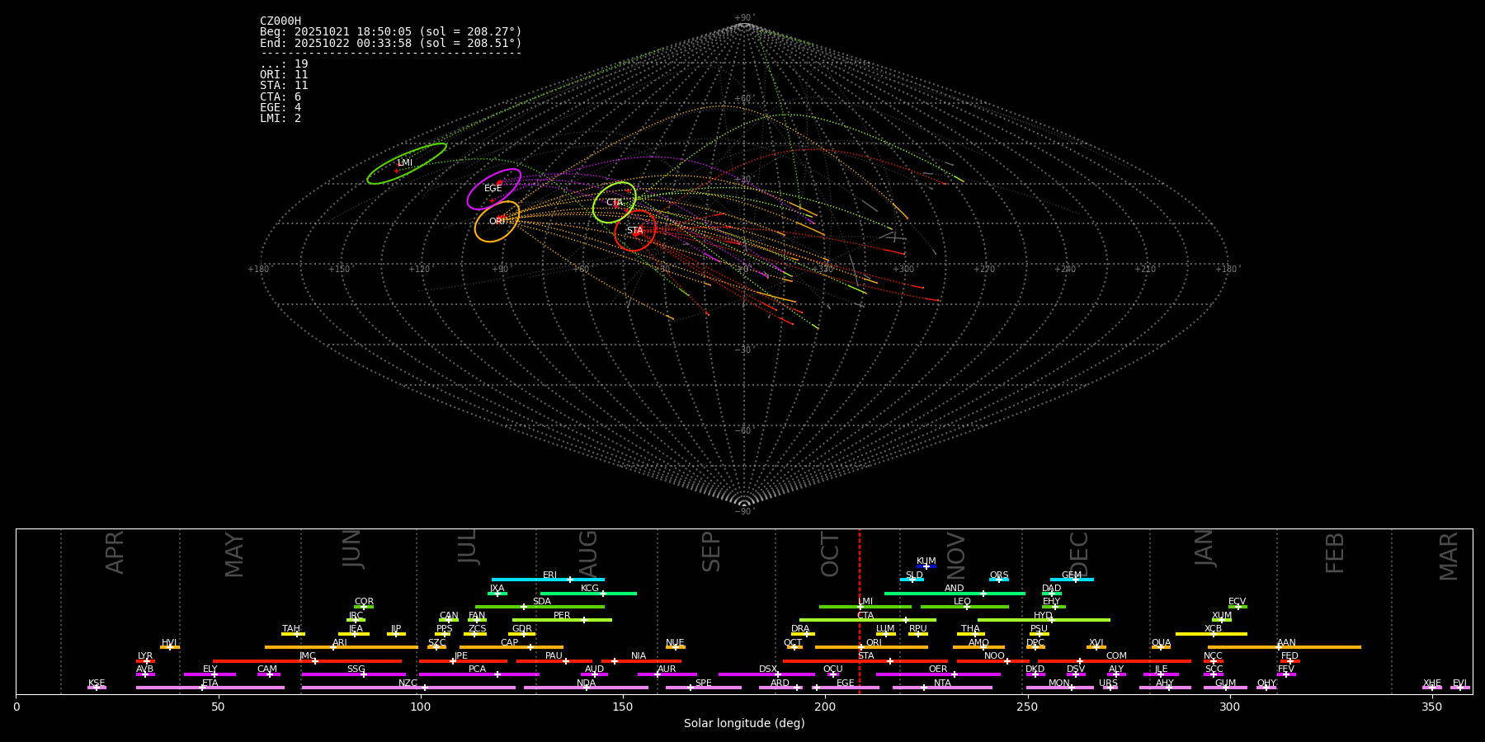Click the ERI shower label in the timeline
1485x742 pixels.
pos(549,575)
